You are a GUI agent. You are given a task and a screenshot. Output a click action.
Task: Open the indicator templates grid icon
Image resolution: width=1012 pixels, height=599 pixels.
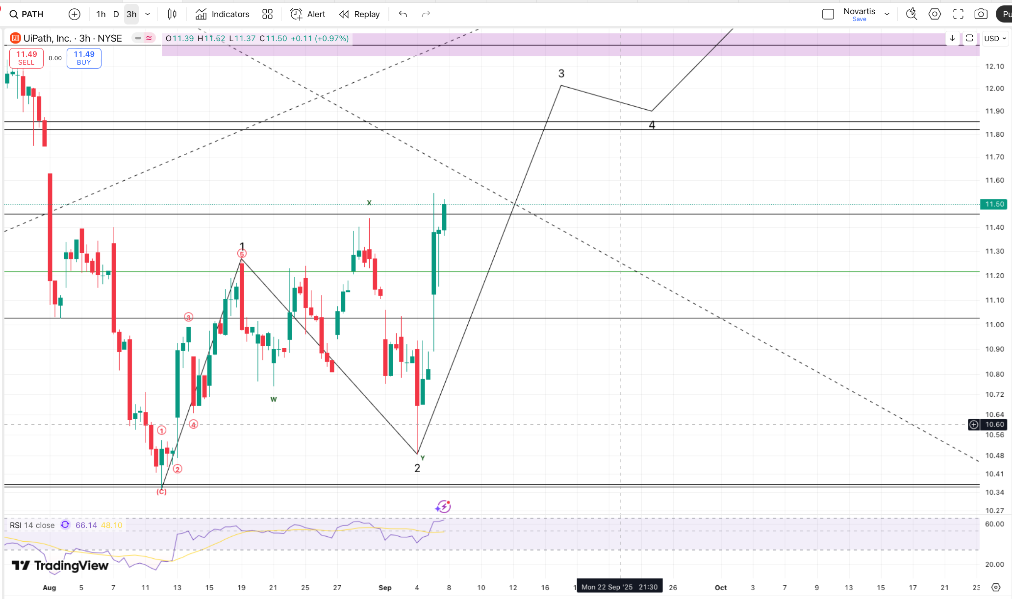tap(267, 14)
